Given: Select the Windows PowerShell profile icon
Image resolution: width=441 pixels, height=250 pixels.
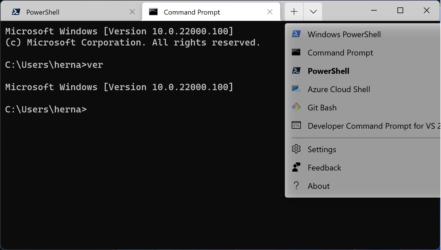Looking at the screenshot, I should click(296, 34).
